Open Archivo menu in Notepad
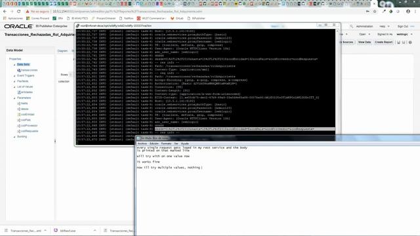 tap(142, 144)
